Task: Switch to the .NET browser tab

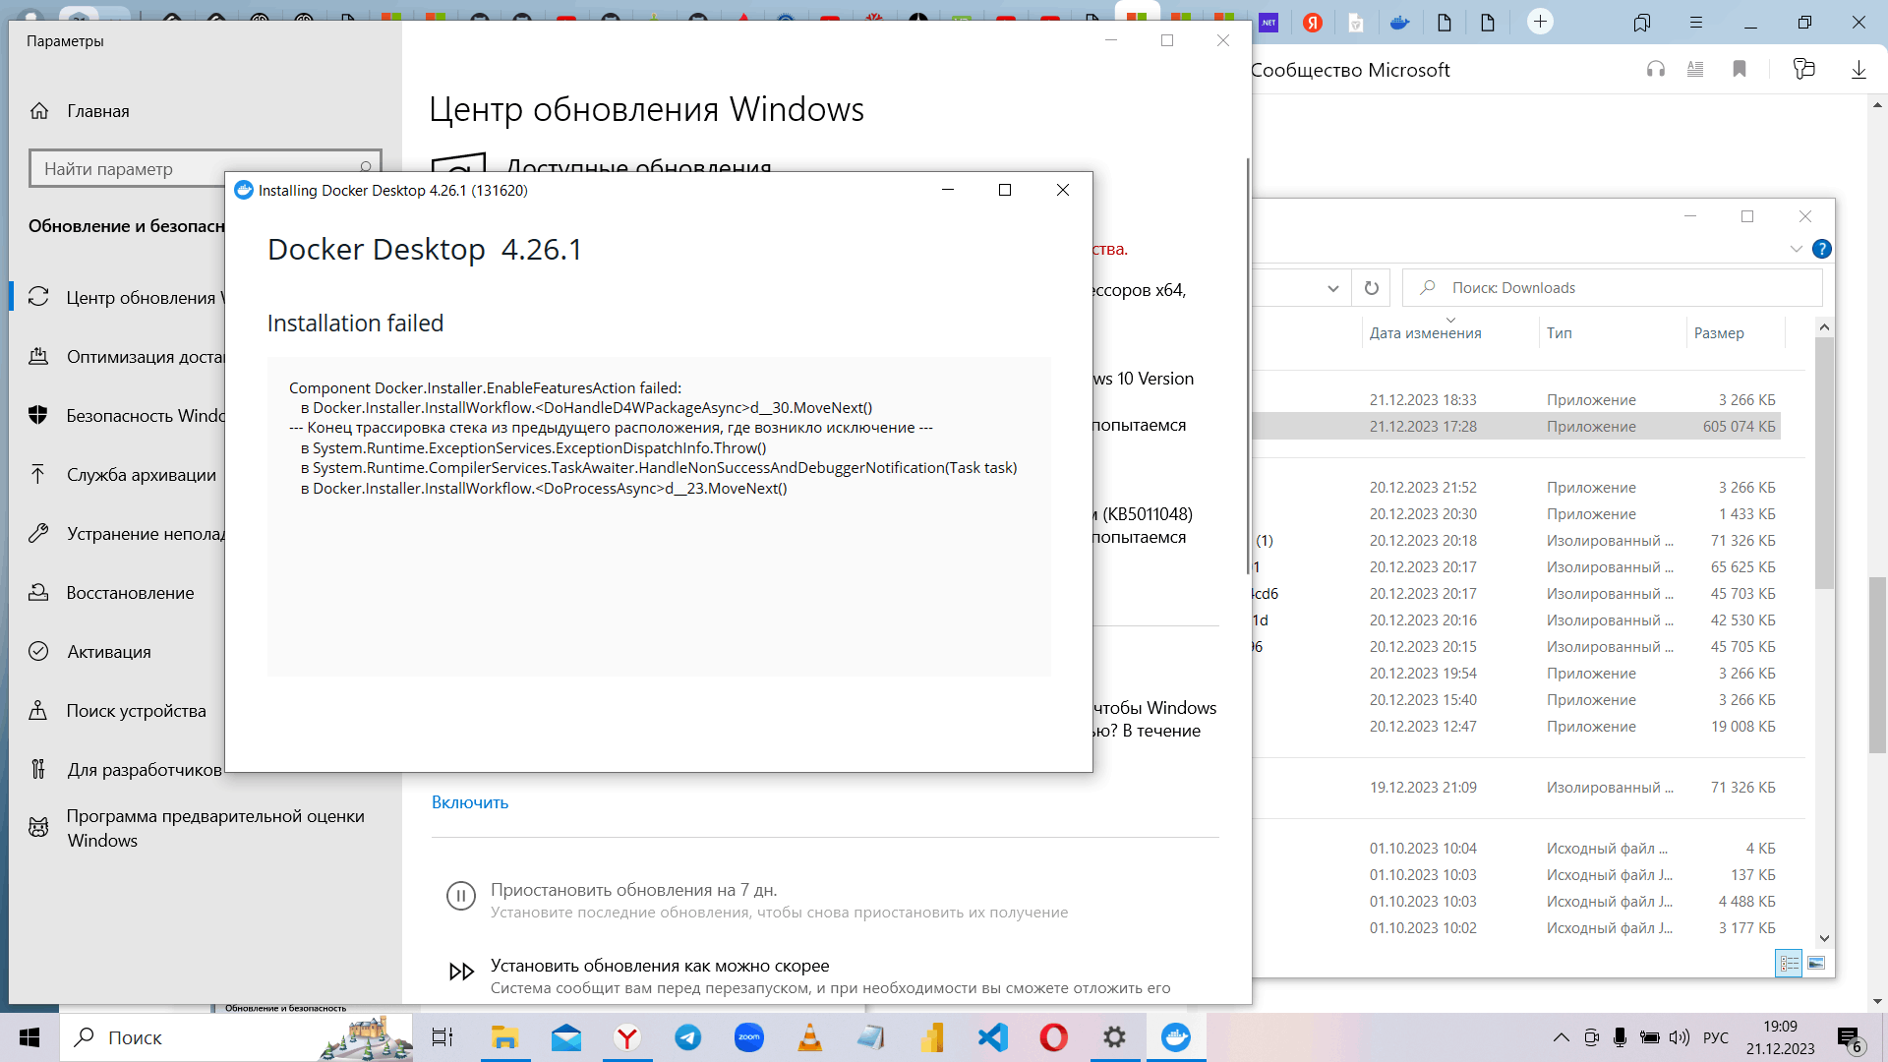Action: click(x=1268, y=22)
